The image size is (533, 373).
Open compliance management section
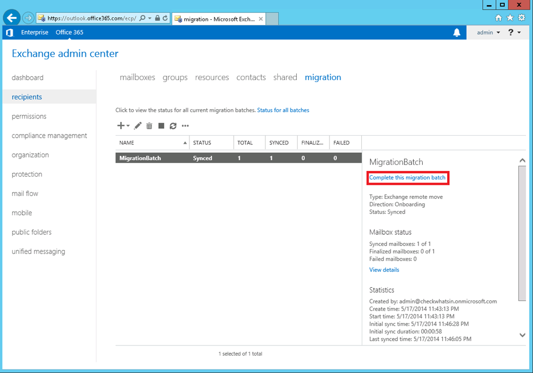coord(49,136)
